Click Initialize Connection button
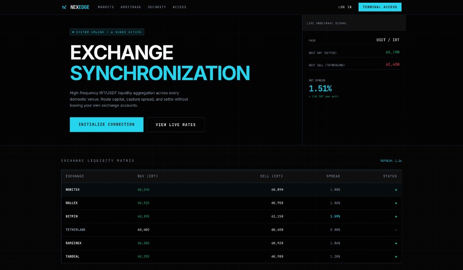The width and height of the screenshot is (463, 270). [107, 125]
